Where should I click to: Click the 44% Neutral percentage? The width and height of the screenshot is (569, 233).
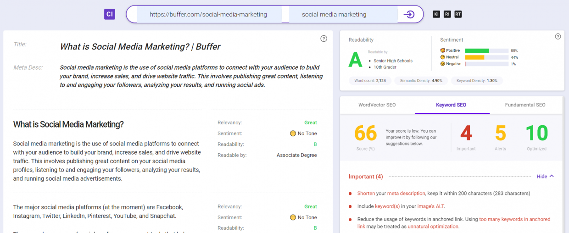514,57
